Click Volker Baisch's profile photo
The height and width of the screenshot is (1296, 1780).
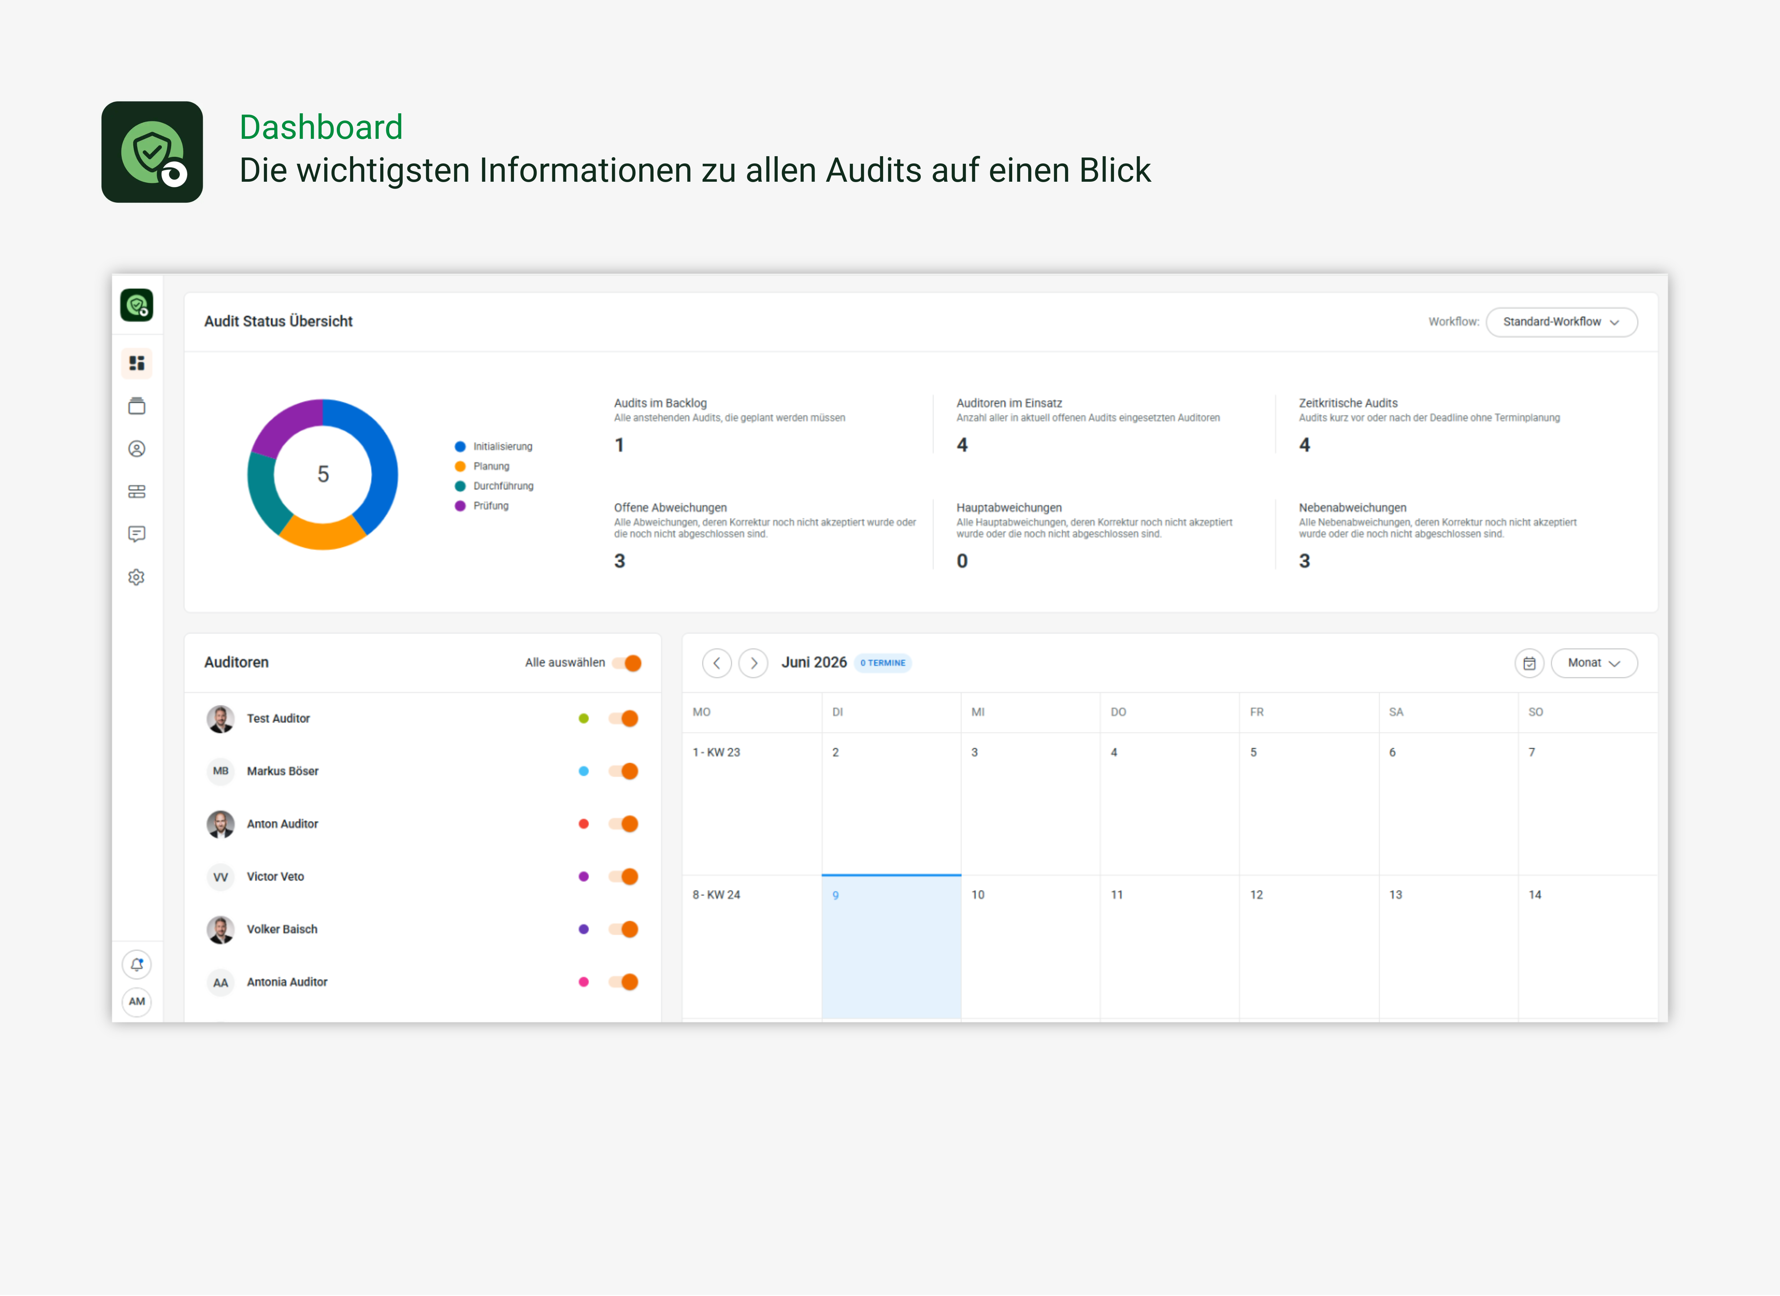tap(220, 929)
